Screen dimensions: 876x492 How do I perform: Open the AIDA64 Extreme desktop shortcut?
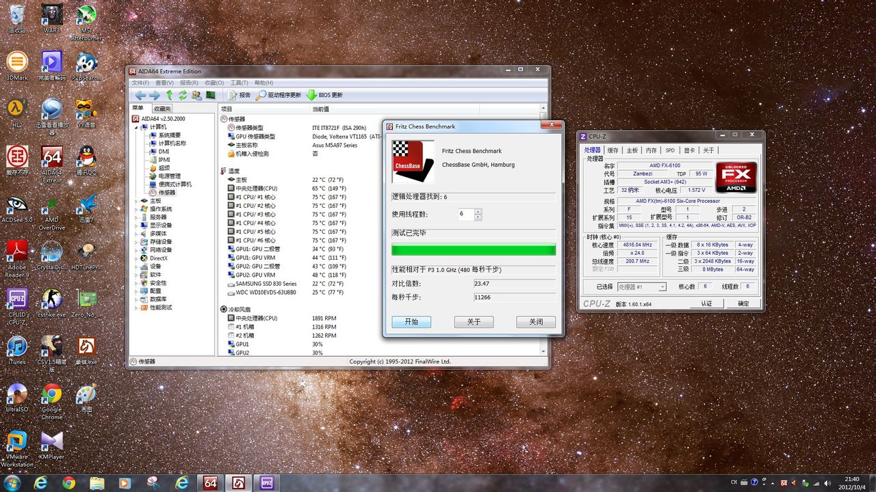[51, 165]
